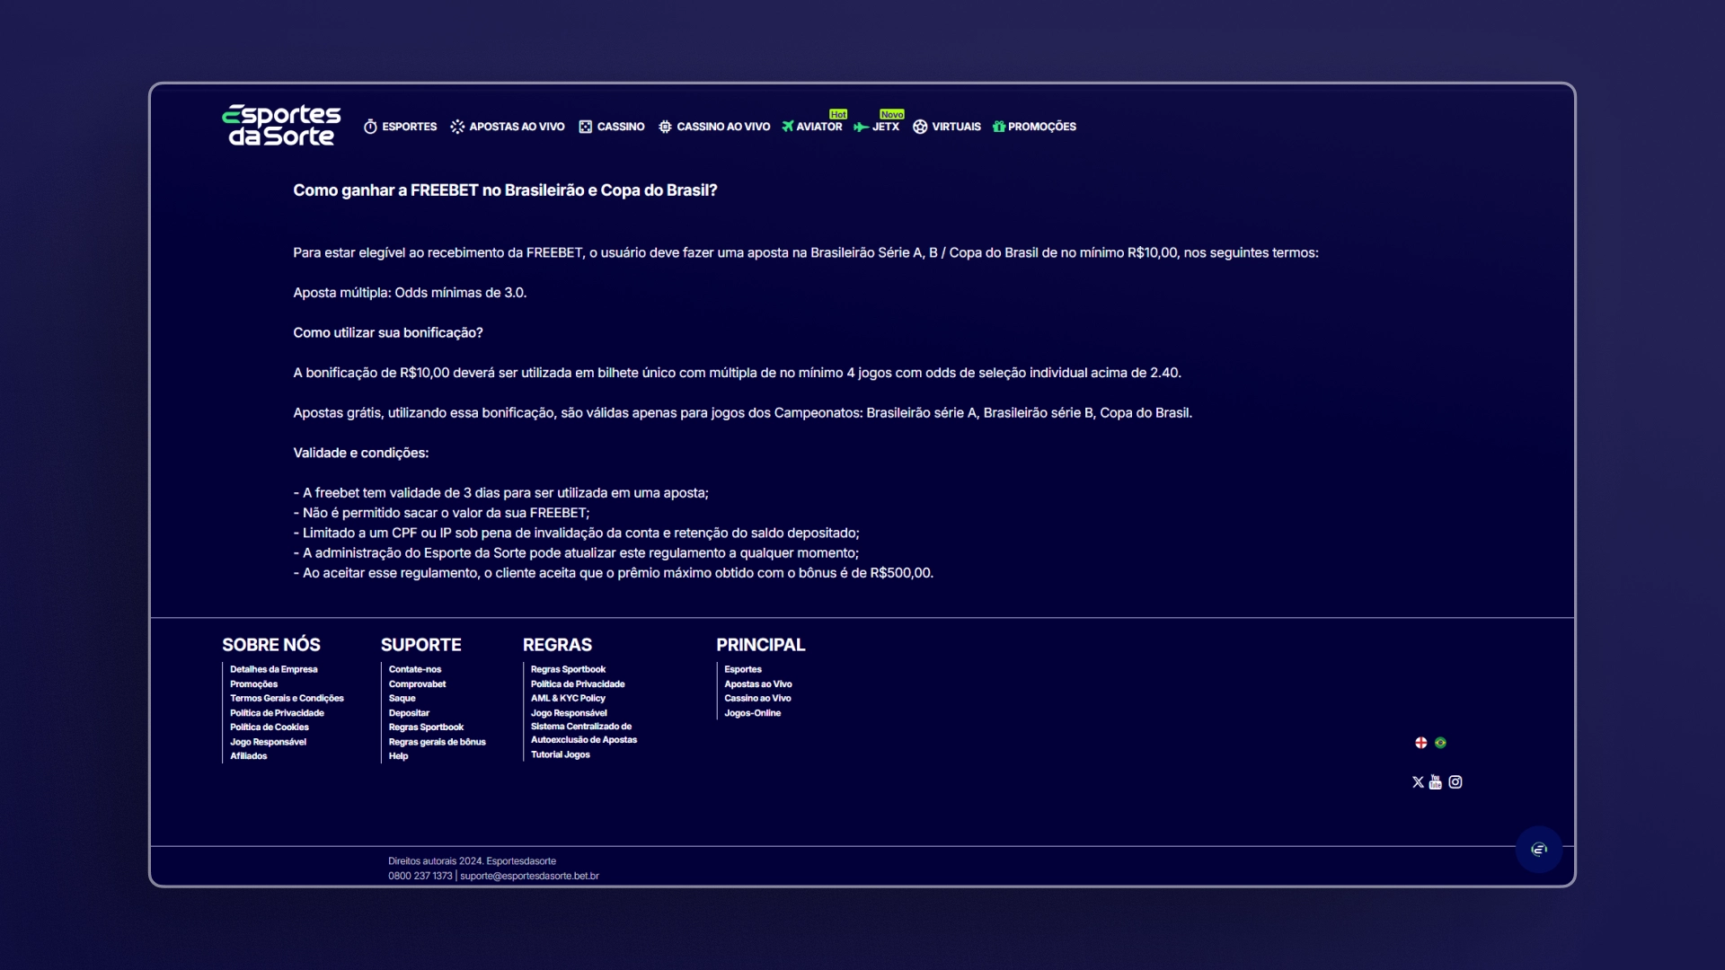
Task: Open Termos Gerais e Condições footer link
Action: (x=287, y=699)
